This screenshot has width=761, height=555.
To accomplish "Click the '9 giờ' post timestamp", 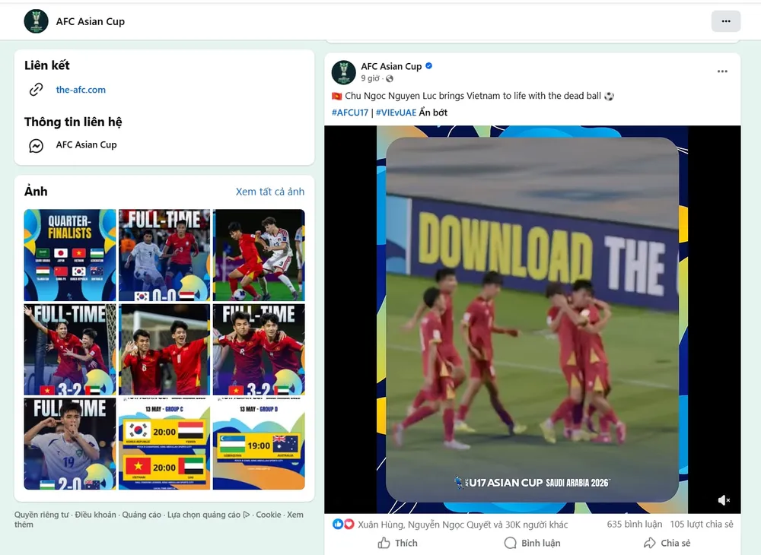I will coord(371,78).
